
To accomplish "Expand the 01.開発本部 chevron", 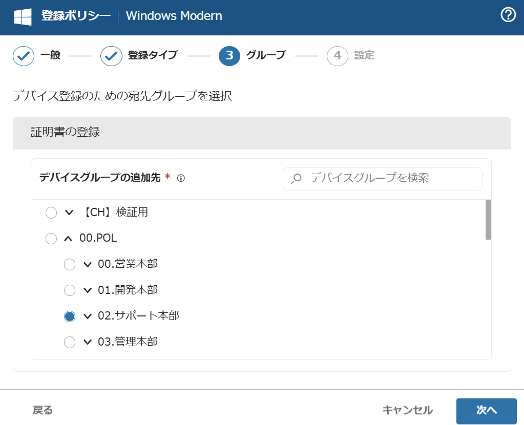I will pos(88,290).
